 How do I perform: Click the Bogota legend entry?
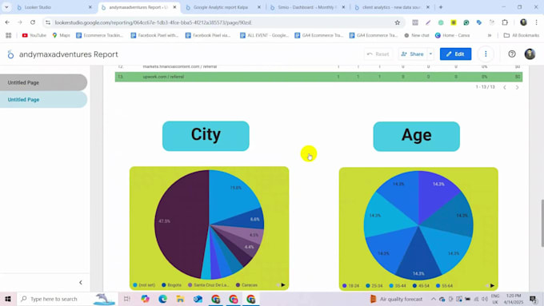[x=172, y=285]
